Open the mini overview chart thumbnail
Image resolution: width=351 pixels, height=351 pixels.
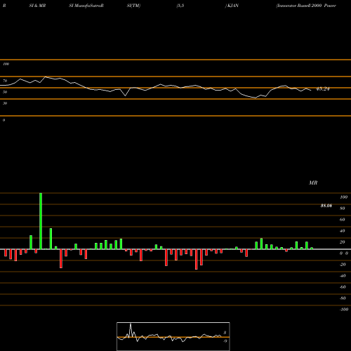pyautogui.click(x=173, y=336)
